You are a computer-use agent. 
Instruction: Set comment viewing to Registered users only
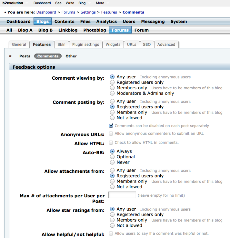coord(112,82)
